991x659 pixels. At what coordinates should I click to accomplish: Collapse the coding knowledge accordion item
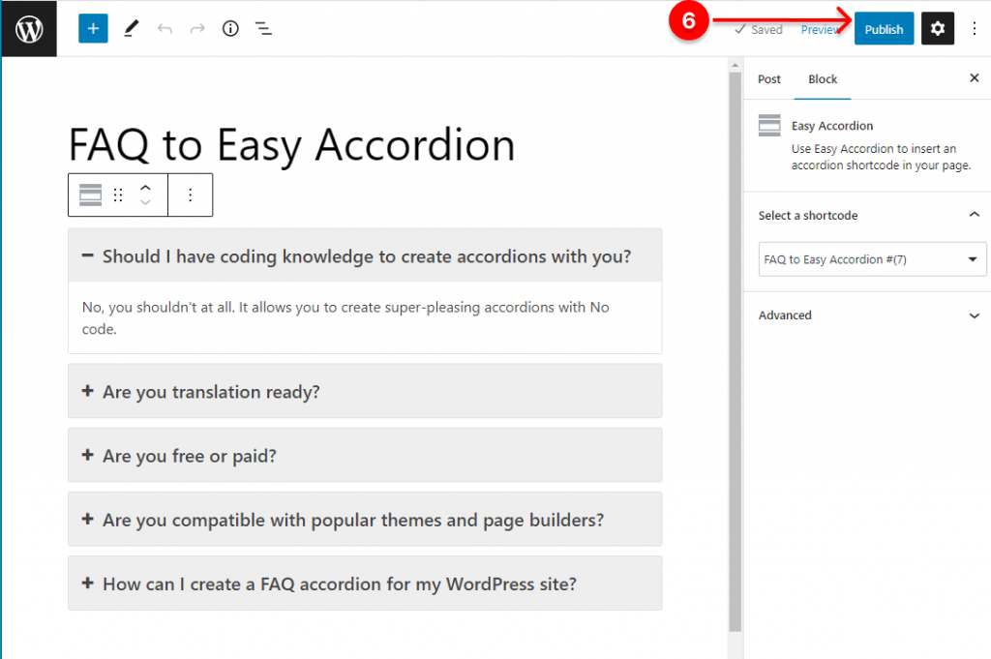[365, 255]
